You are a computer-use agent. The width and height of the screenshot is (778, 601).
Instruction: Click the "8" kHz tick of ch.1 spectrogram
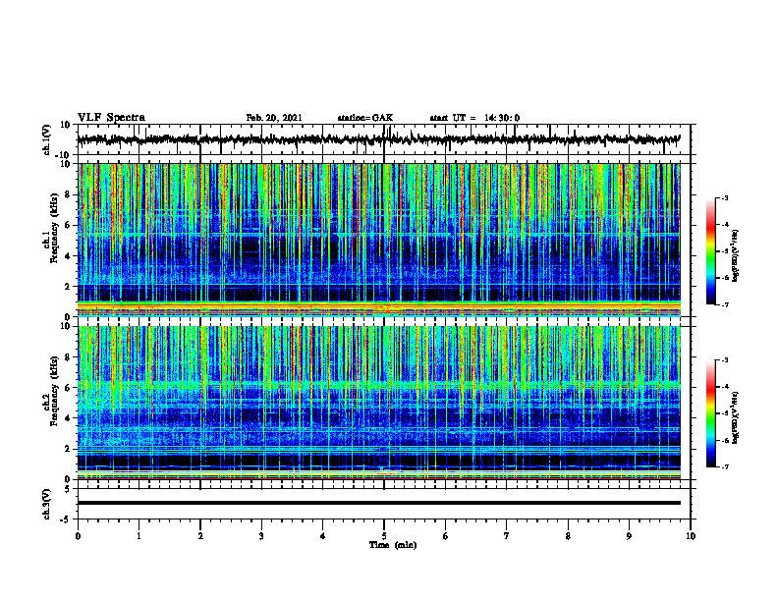pyautogui.click(x=68, y=194)
